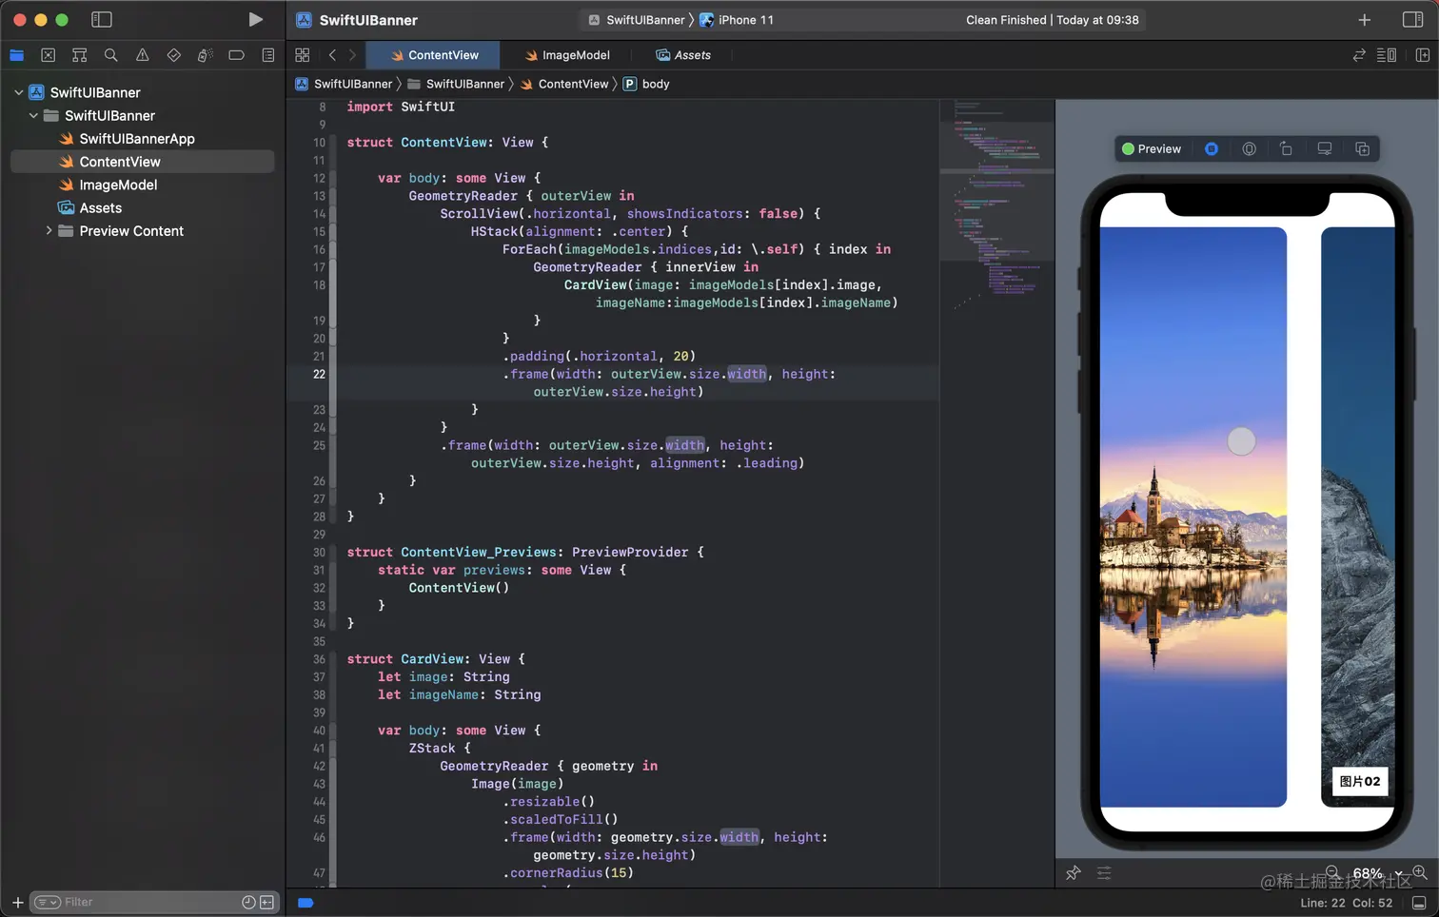This screenshot has height=917, width=1439.
Task: Choose the preview on device icon
Action: 1324,148
